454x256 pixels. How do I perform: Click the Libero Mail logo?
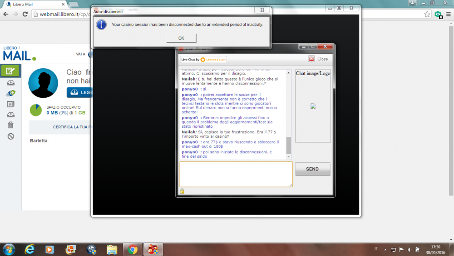(18, 54)
